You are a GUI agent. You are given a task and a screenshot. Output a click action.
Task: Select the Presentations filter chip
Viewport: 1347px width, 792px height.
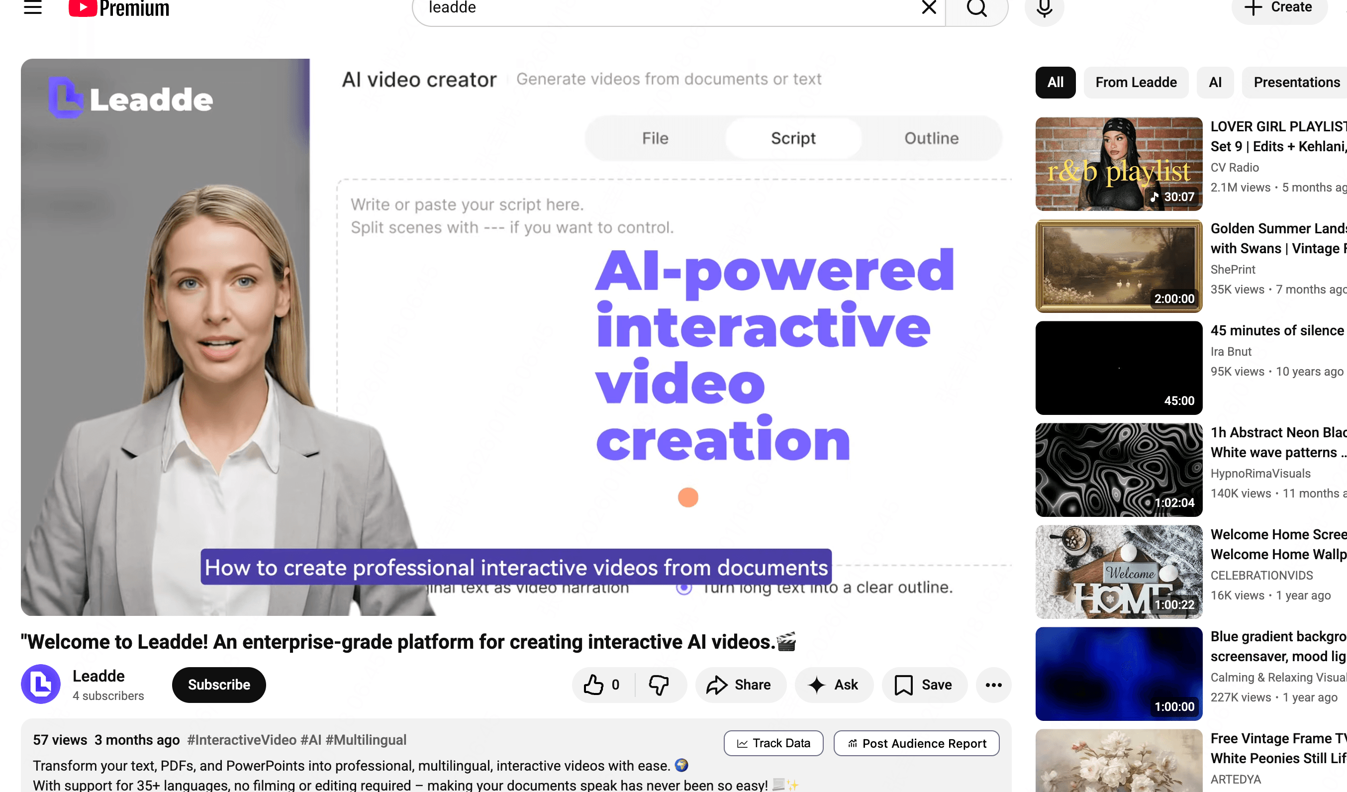[x=1296, y=82]
